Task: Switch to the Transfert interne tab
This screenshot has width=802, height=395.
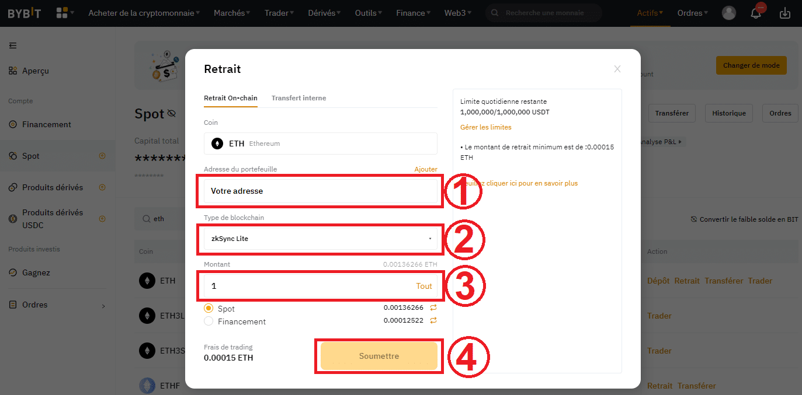Action: pos(298,98)
